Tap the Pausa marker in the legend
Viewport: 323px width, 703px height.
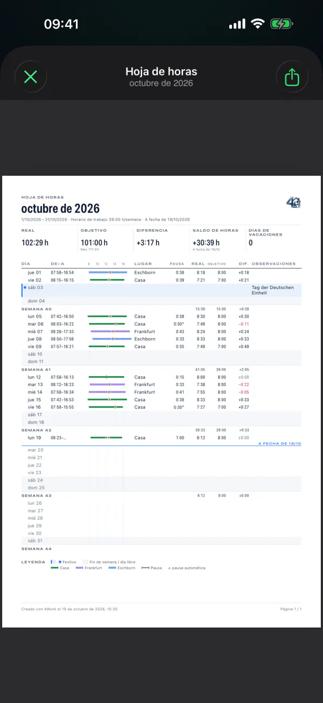pyautogui.click(x=145, y=568)
